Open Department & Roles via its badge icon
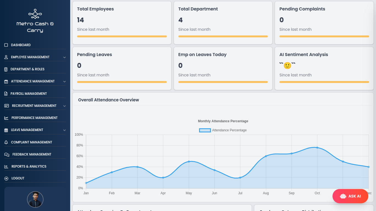This screenshot has height=211, width=376. (6, 69)
